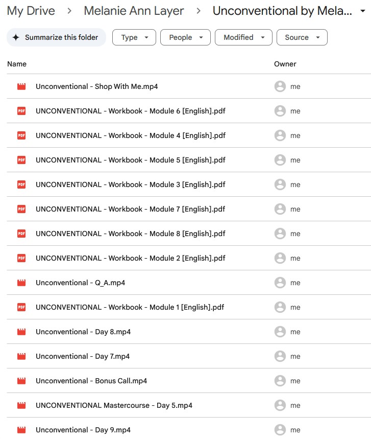Click the Owner column header
This screenshot has width=371, height=439.
(285, 64)
